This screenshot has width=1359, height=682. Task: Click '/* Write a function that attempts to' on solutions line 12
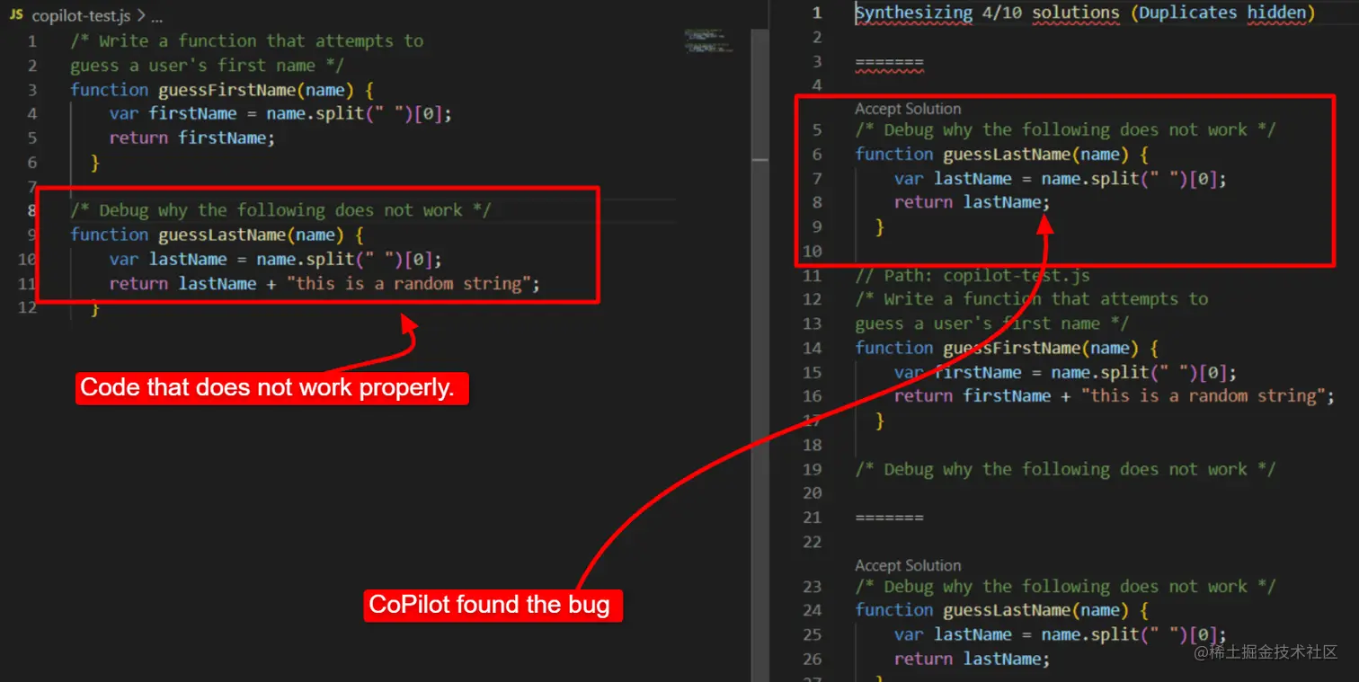pos(1032,298)
